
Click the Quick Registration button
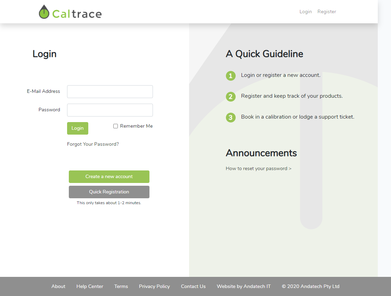point(109,192)
